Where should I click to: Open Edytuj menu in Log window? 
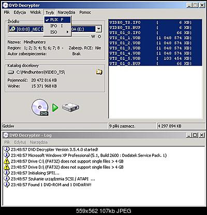pyautogui.click(x=20, y=142)
